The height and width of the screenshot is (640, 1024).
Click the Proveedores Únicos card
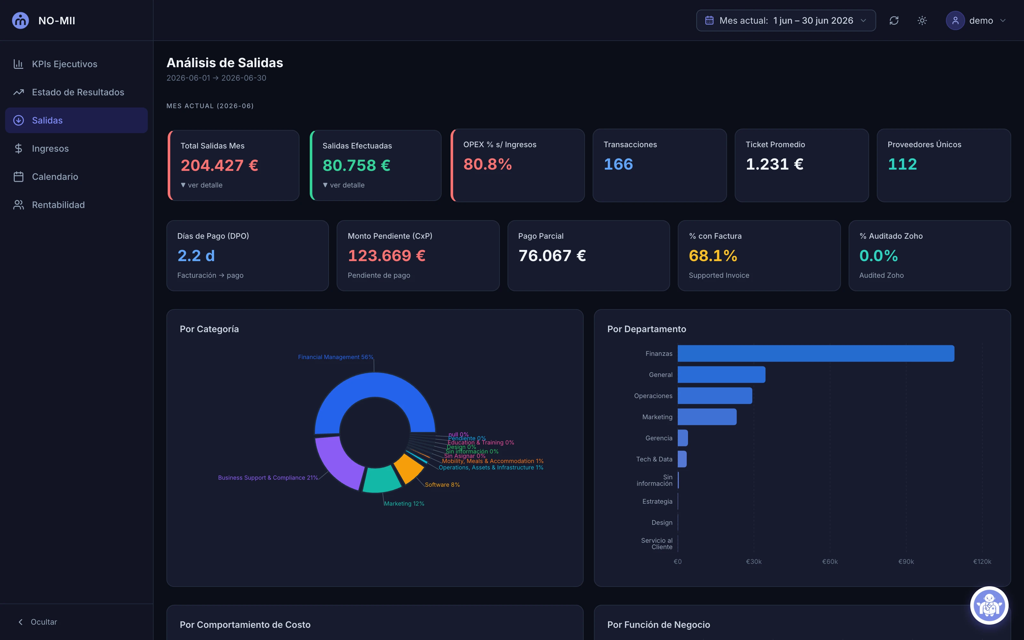(x=944, y=165)
